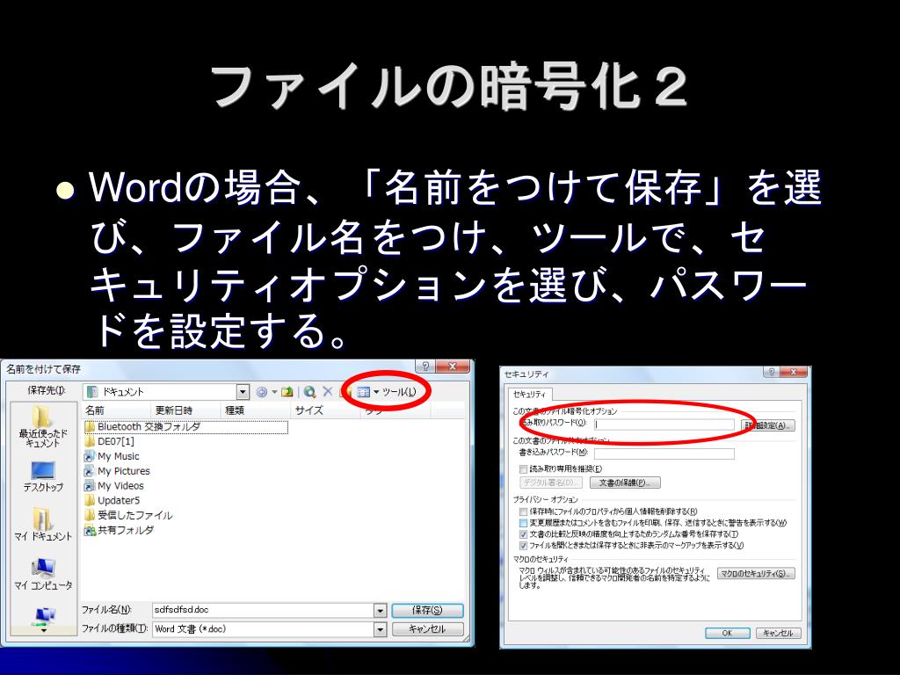Toggle 変更履歴を含むファイル警告 checkbox

coord(523,523)
